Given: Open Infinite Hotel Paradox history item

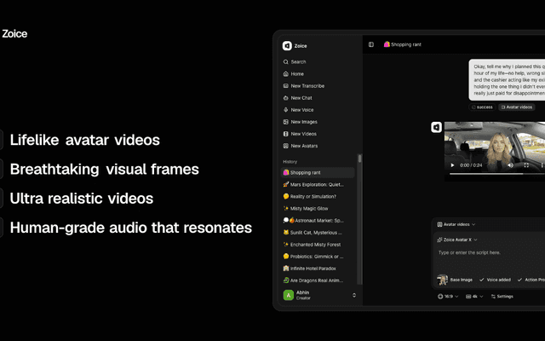Looking at the screenshot, I should [309, 269].
